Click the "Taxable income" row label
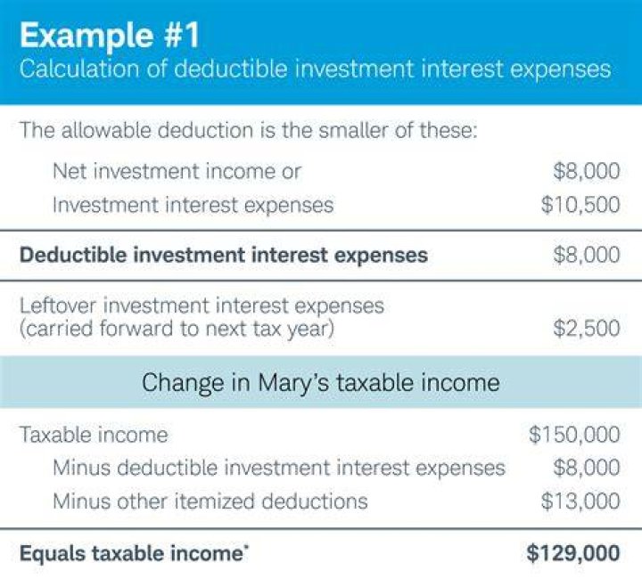Screen dimensions: 642x579 point(94,435)
